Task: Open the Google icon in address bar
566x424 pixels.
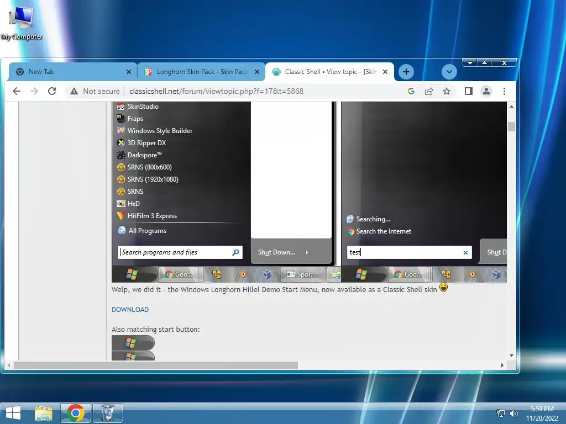Action: (411, 91)
